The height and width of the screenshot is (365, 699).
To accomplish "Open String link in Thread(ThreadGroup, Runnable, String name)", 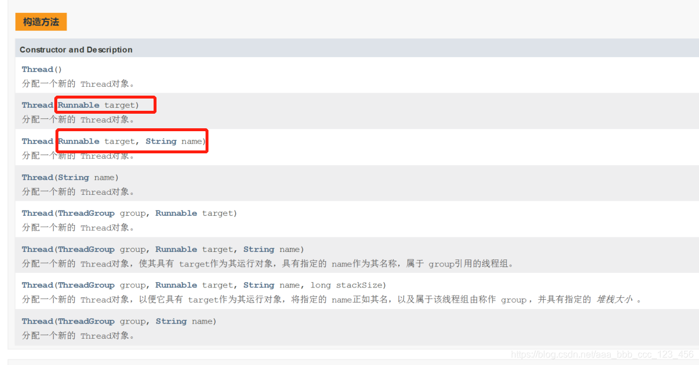I will pos(259,250).
